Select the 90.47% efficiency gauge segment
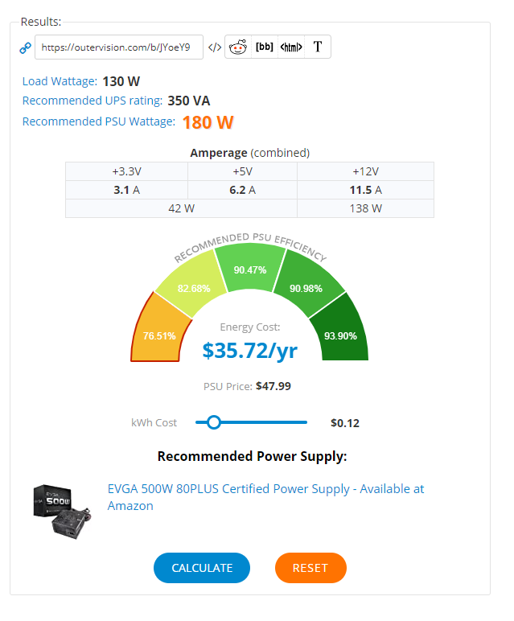The height and width of the screenshot is (621, 514). point(250,267)
